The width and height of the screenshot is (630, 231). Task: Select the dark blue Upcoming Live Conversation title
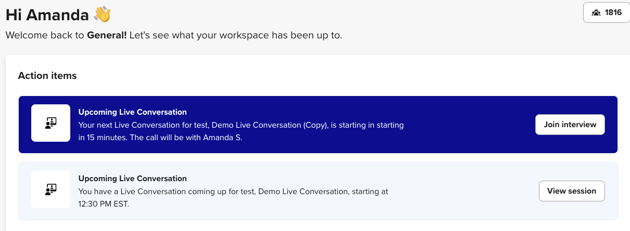click(x=132, y=112)
